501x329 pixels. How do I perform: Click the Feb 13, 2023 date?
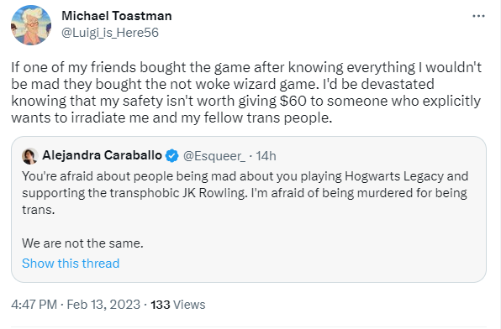point(103,305)
